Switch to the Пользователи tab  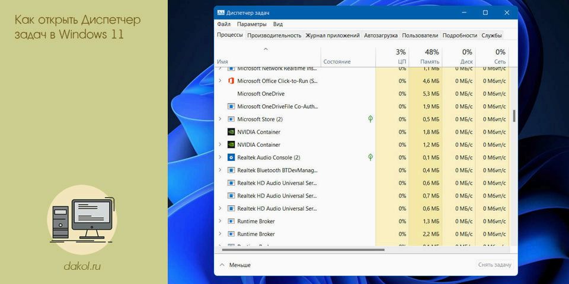(x=420, y=35)
